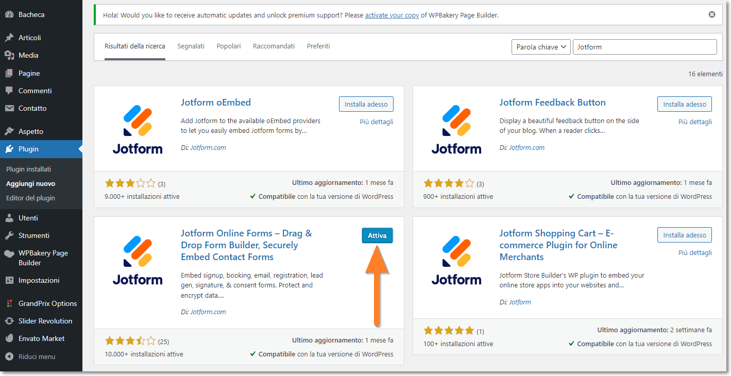The width and height of the screenshot is (731, 376).
Task: Click the Contatto envelope icon
Action: (x=9, y=108)
